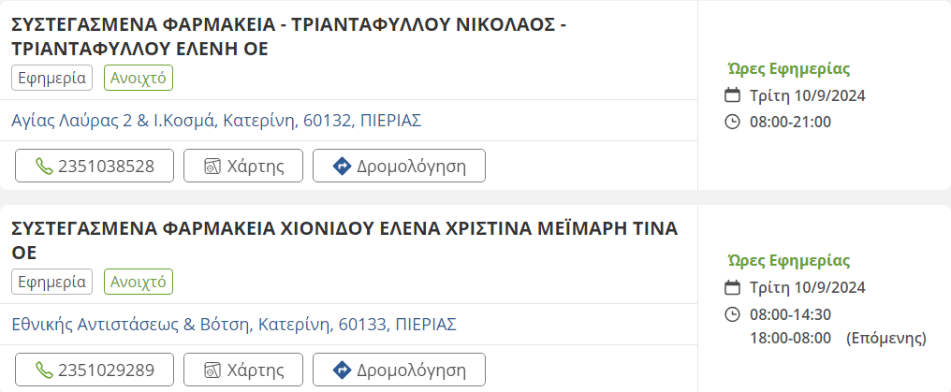951x392 pixels.
Task: Open Χάρτης for Εθνικής Αντιστάσεως pharmacy
Action: click(x=243, y=370)
